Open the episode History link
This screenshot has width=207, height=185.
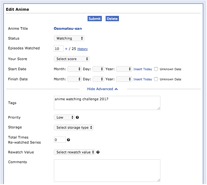coord(82,49)
